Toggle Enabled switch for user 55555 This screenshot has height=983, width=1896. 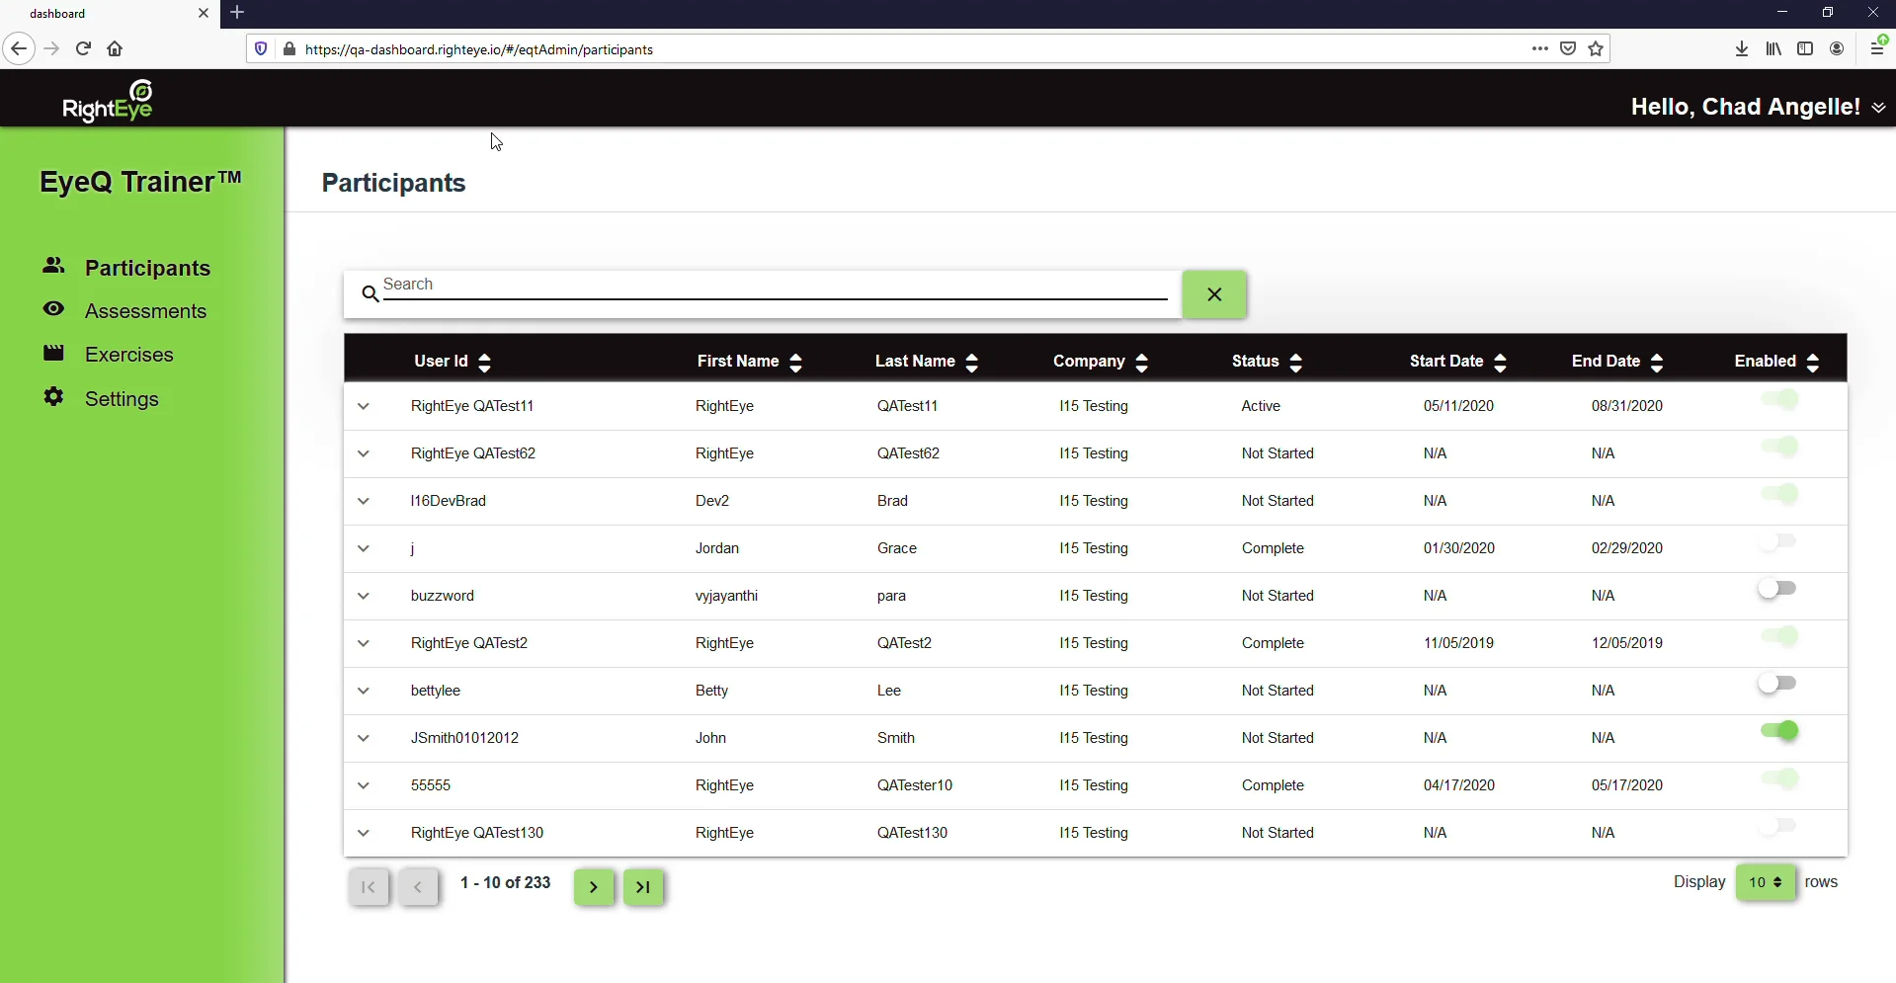(x=1779, y=779)
